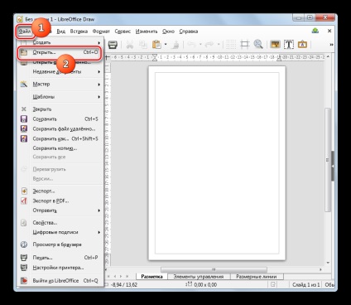Click the vertical scrollbar thumb
The width and height of the screenshot is (351, 305).
[328, 160]
